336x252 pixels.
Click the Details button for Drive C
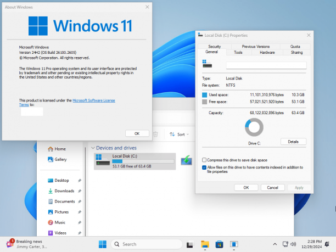[x=293, y=142]
